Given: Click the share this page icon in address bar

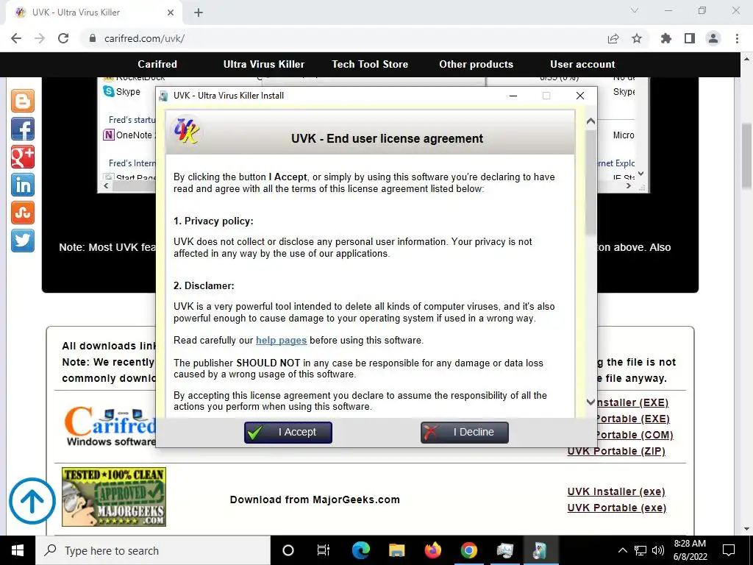Looking at the screenshot, I should coord(613,38).
